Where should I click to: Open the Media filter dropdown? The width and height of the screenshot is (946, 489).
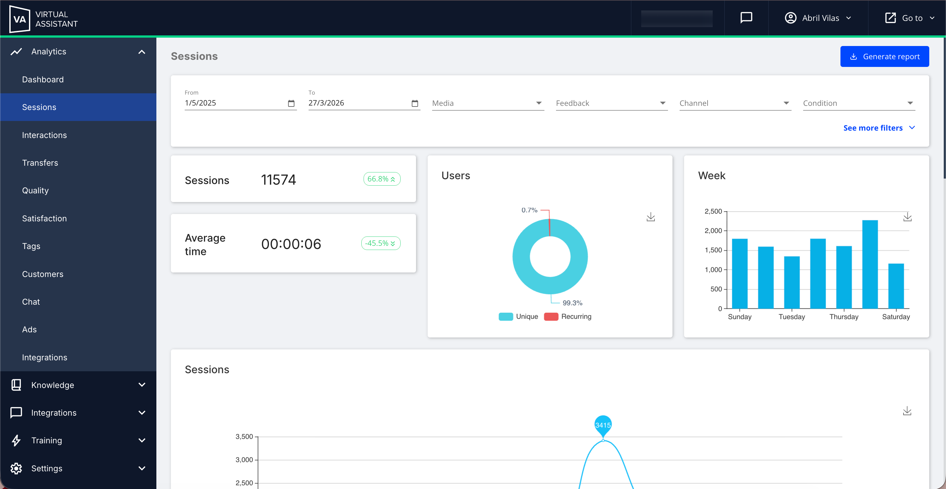[x=488, y=103]
